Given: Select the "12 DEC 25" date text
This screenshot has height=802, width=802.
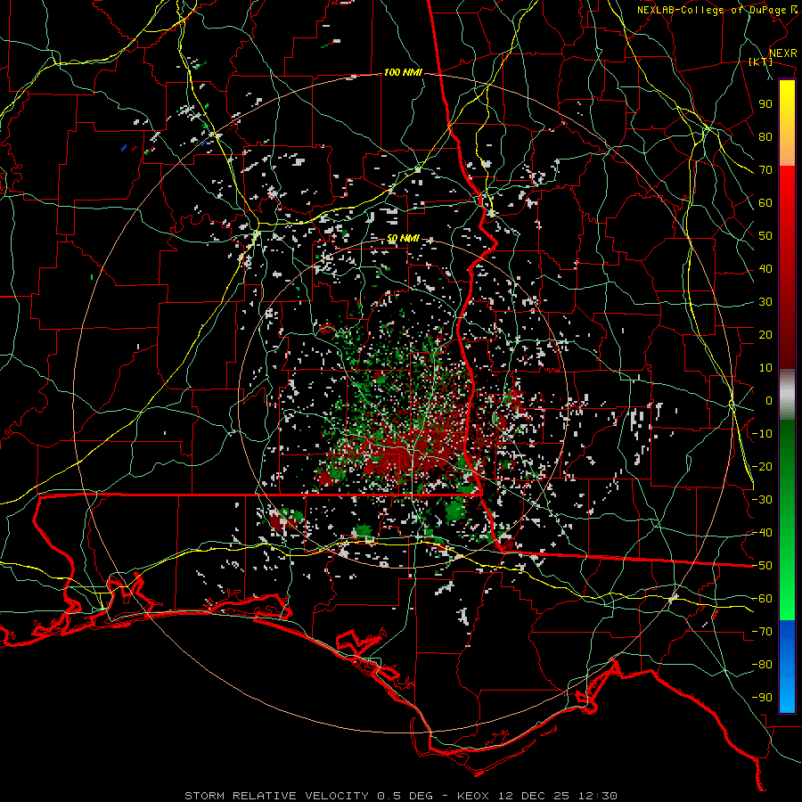Looking at the screenshot, I should (x=533, y=796).
